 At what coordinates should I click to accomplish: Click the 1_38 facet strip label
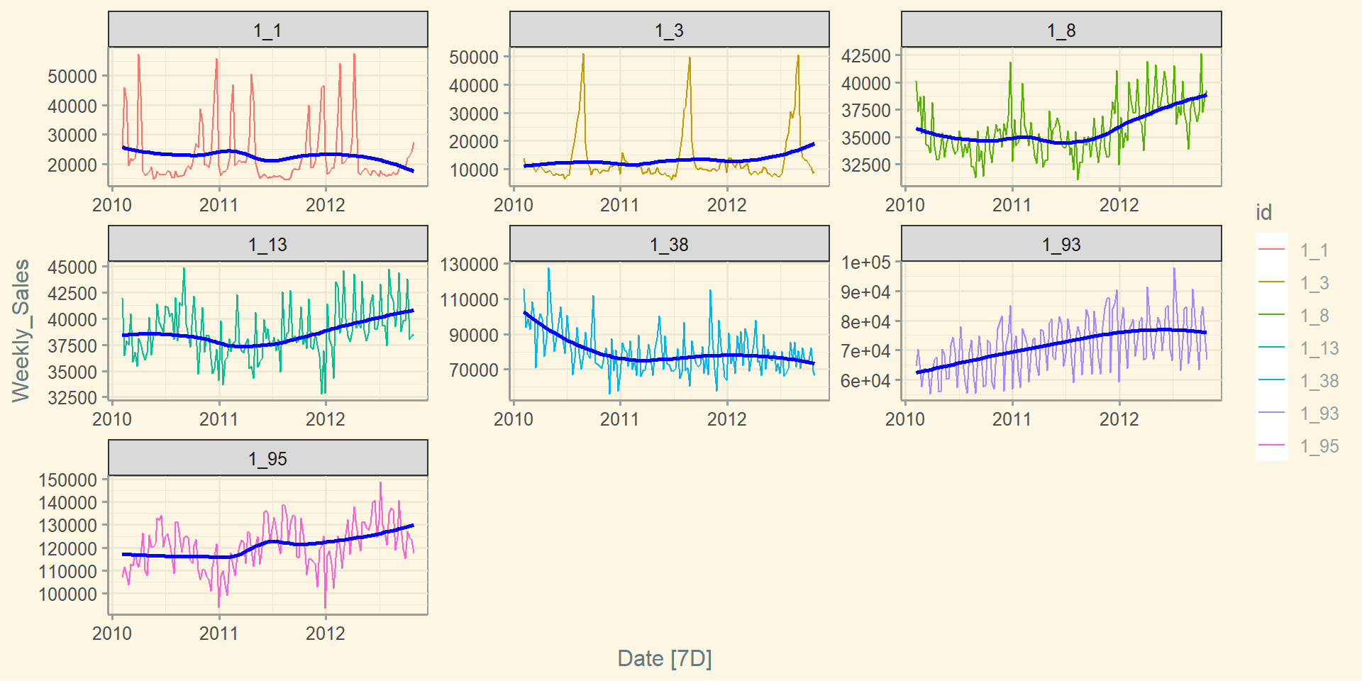(x=669, y=244)
